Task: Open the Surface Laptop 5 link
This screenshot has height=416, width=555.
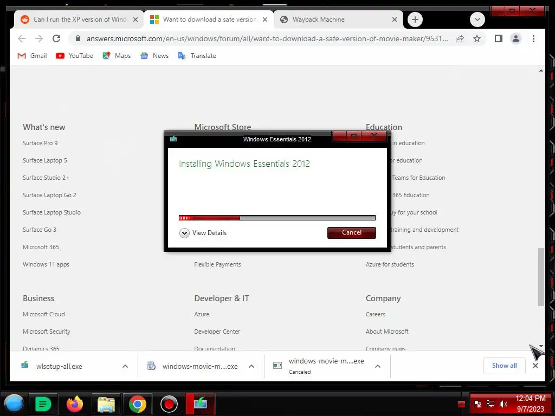Action: pyautogui.click(x=44, y=160)
